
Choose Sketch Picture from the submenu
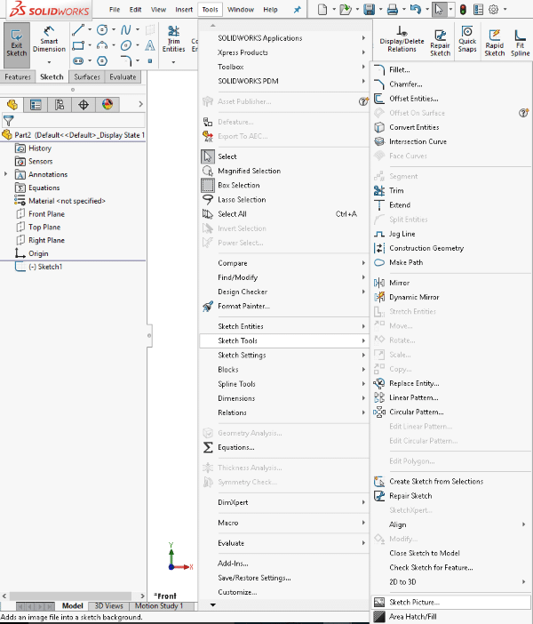pos(452,603)
